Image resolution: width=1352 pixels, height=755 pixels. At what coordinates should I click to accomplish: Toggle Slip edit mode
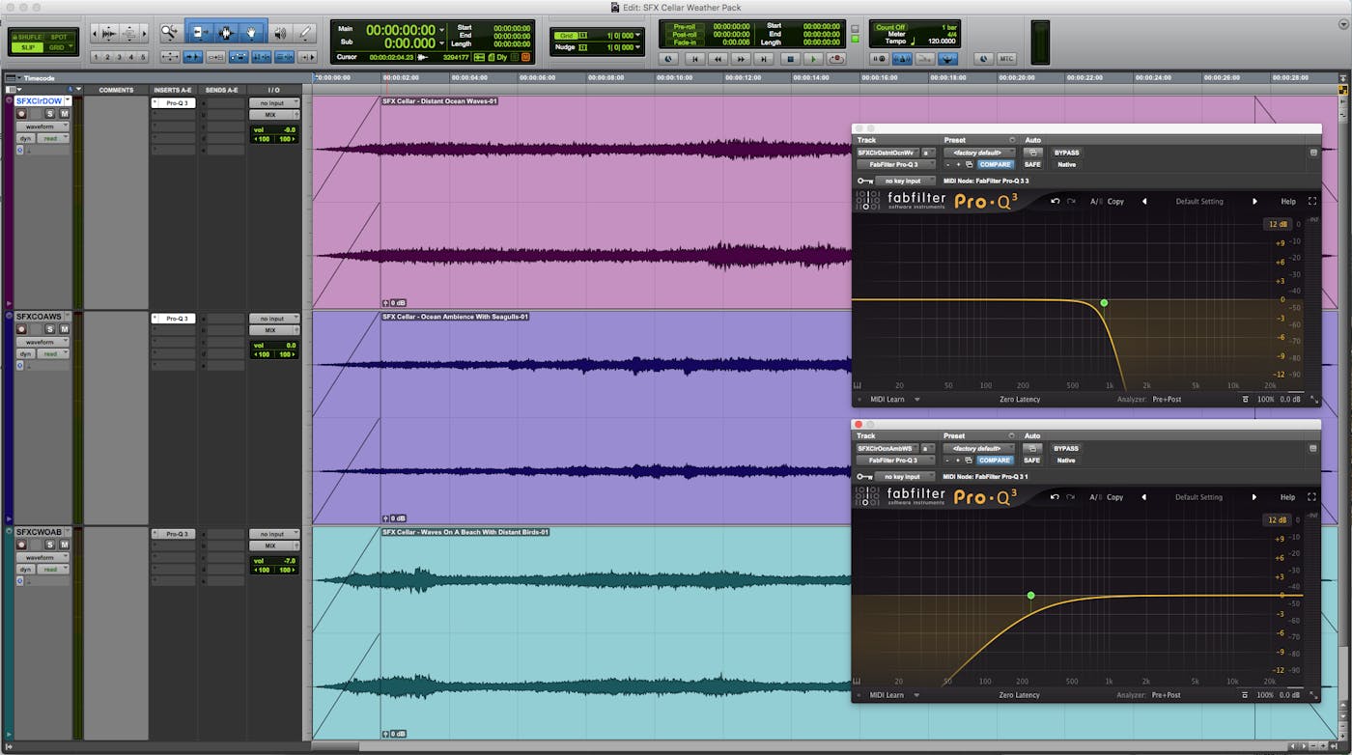27,46
